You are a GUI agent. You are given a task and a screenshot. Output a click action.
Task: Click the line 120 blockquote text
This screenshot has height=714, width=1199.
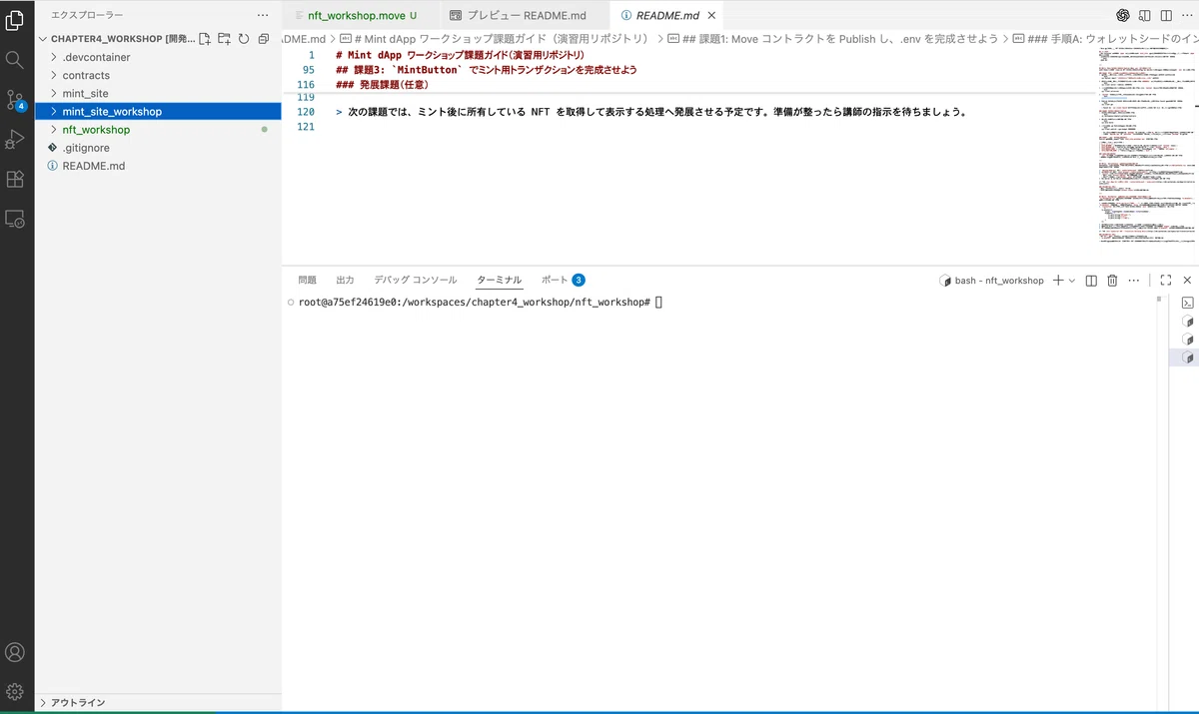[x=651, y=112]
